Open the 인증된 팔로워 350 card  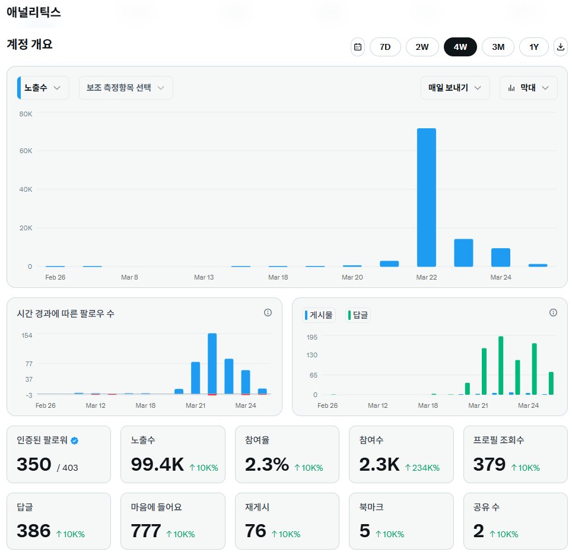pyautogui.click(x=59, y=454)
